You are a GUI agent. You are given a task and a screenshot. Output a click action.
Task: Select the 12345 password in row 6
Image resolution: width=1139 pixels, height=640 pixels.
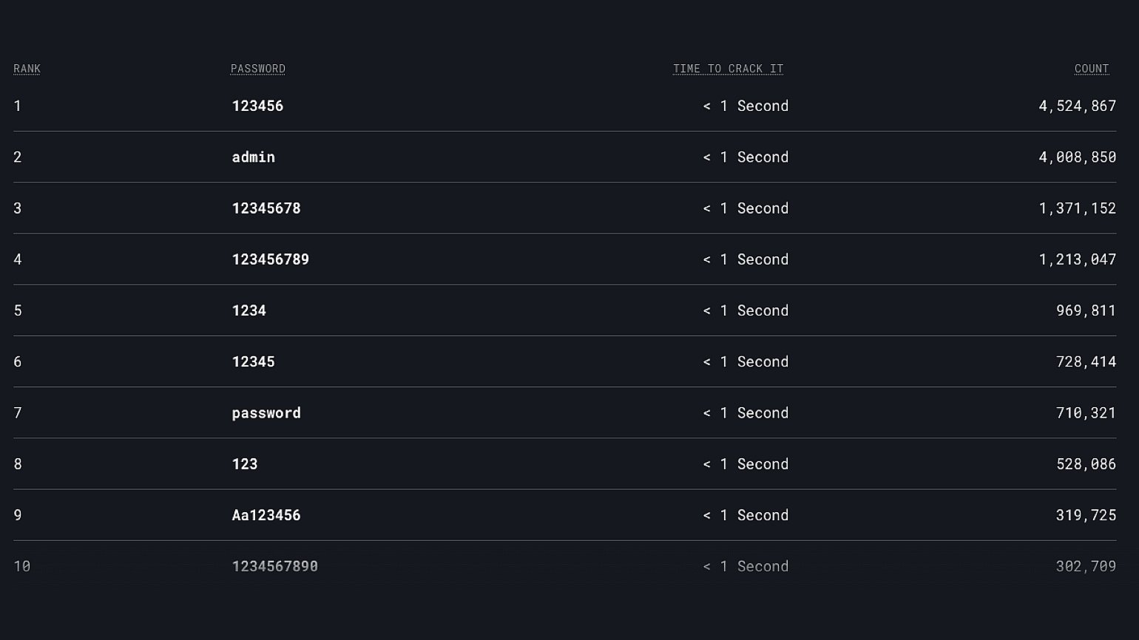click(254, 361)
